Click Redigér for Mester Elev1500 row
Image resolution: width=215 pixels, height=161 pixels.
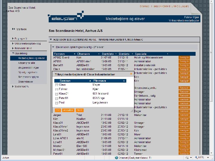pos(184,146)
